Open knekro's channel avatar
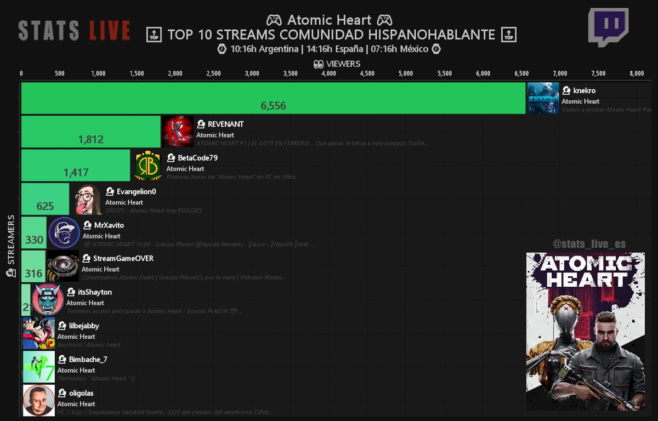Viewport: 658px width, 421px height. [543, 98]
